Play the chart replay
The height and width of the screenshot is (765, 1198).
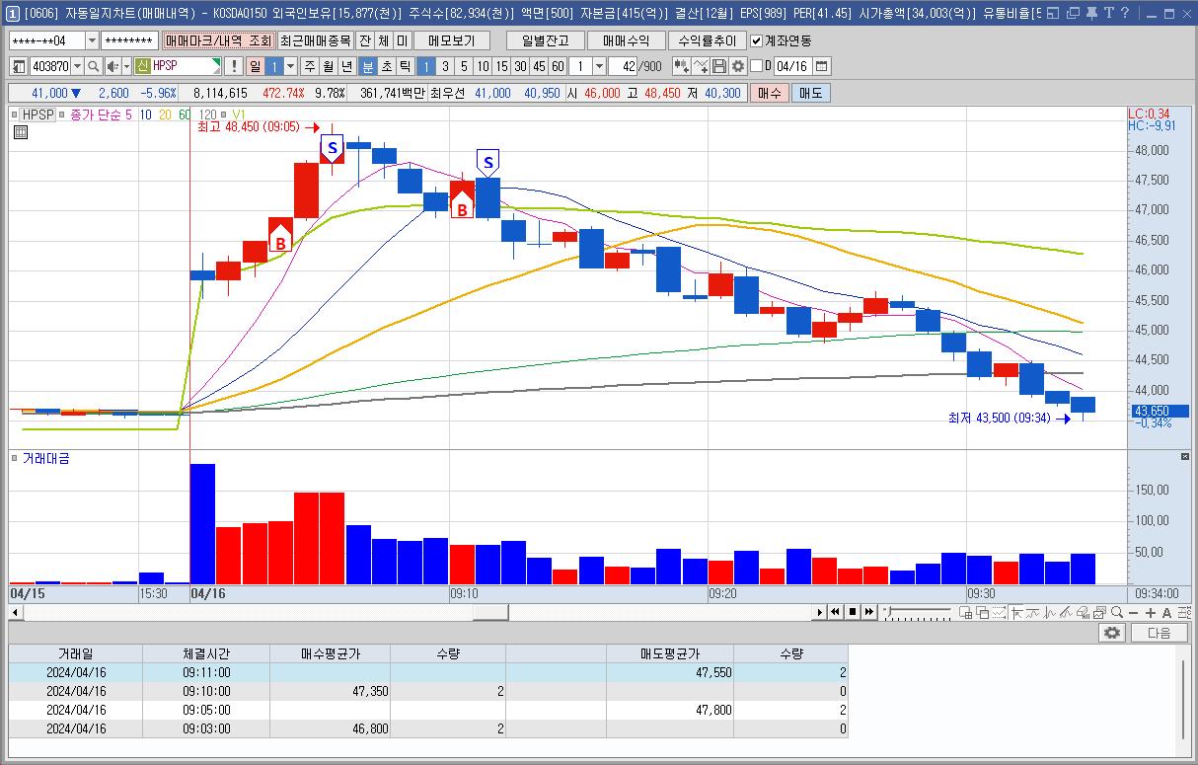[820, 613]
